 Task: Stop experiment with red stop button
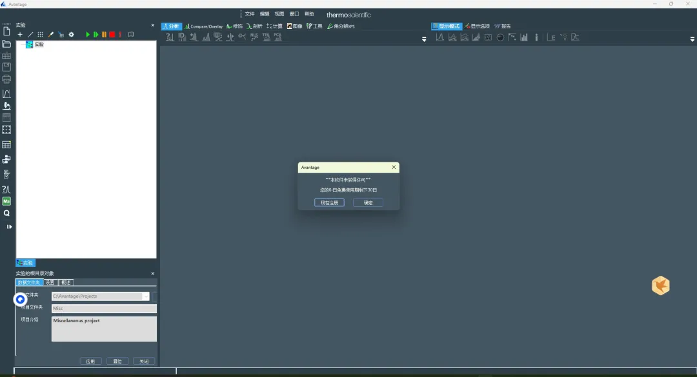112,35
